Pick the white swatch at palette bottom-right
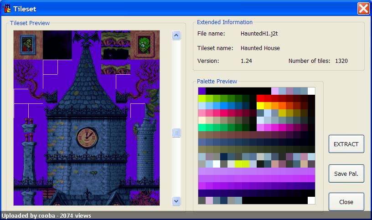This screenshot has height=220, width=372. pos(311,200)
